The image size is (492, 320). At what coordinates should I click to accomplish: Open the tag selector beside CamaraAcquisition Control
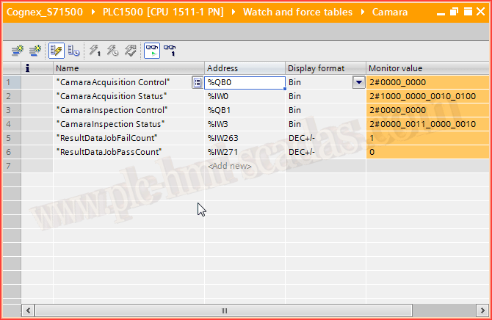[197, 82]
